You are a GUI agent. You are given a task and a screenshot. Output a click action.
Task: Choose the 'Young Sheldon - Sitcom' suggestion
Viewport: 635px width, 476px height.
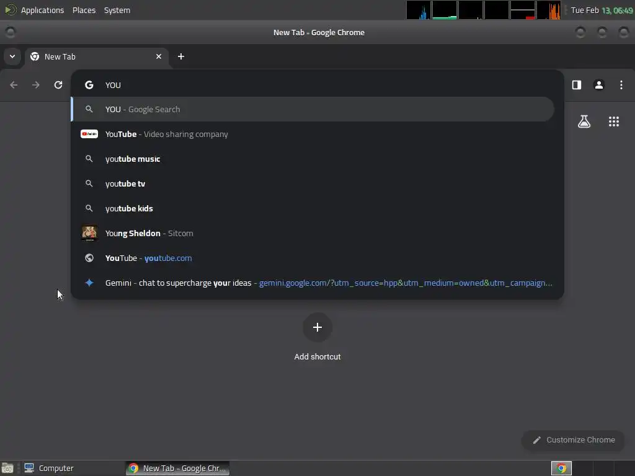pos(313,233)
